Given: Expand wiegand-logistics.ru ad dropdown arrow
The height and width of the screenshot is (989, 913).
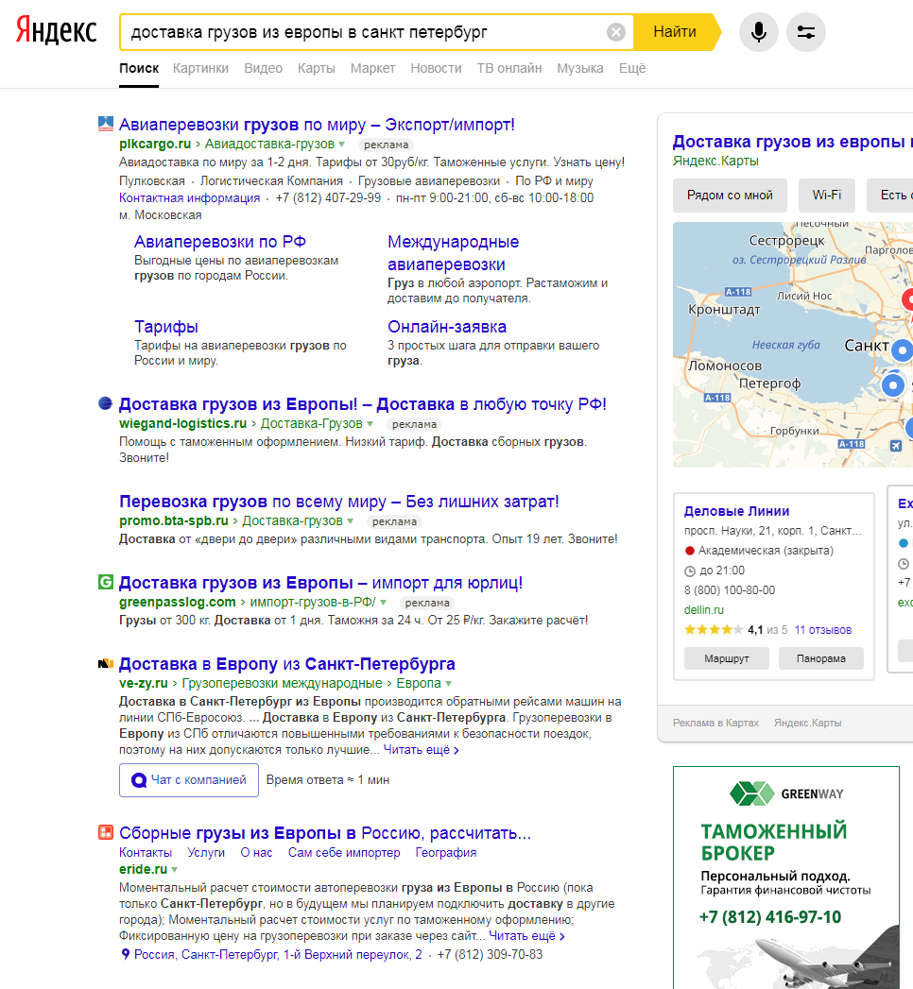Looking at the screenshot, I should coord(370,424).
